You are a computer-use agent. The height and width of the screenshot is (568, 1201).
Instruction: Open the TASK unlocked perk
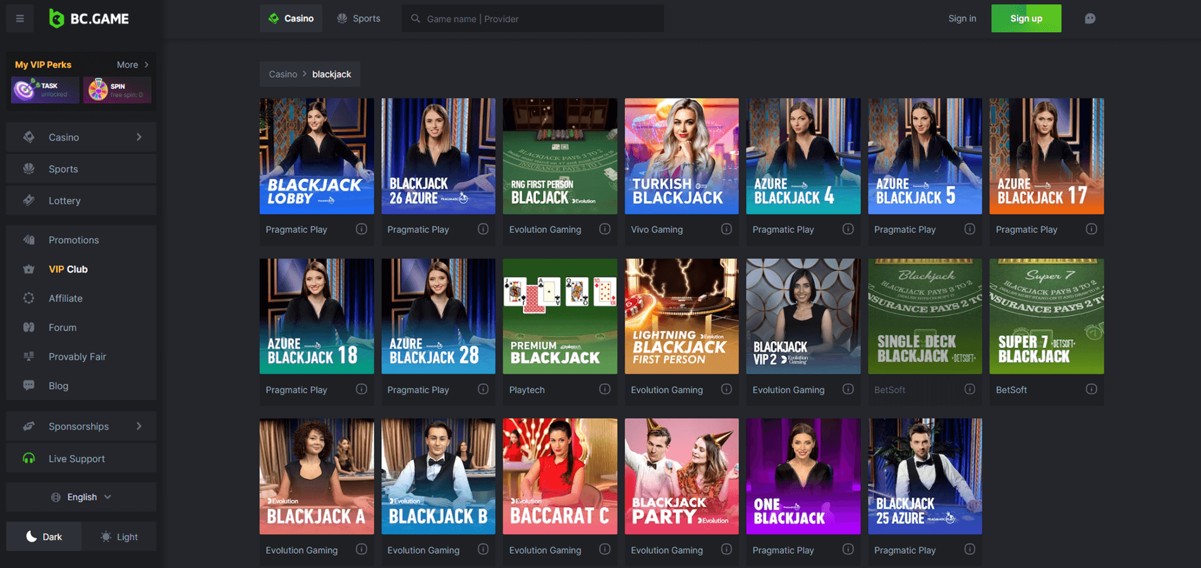click(x=45, y=90)
